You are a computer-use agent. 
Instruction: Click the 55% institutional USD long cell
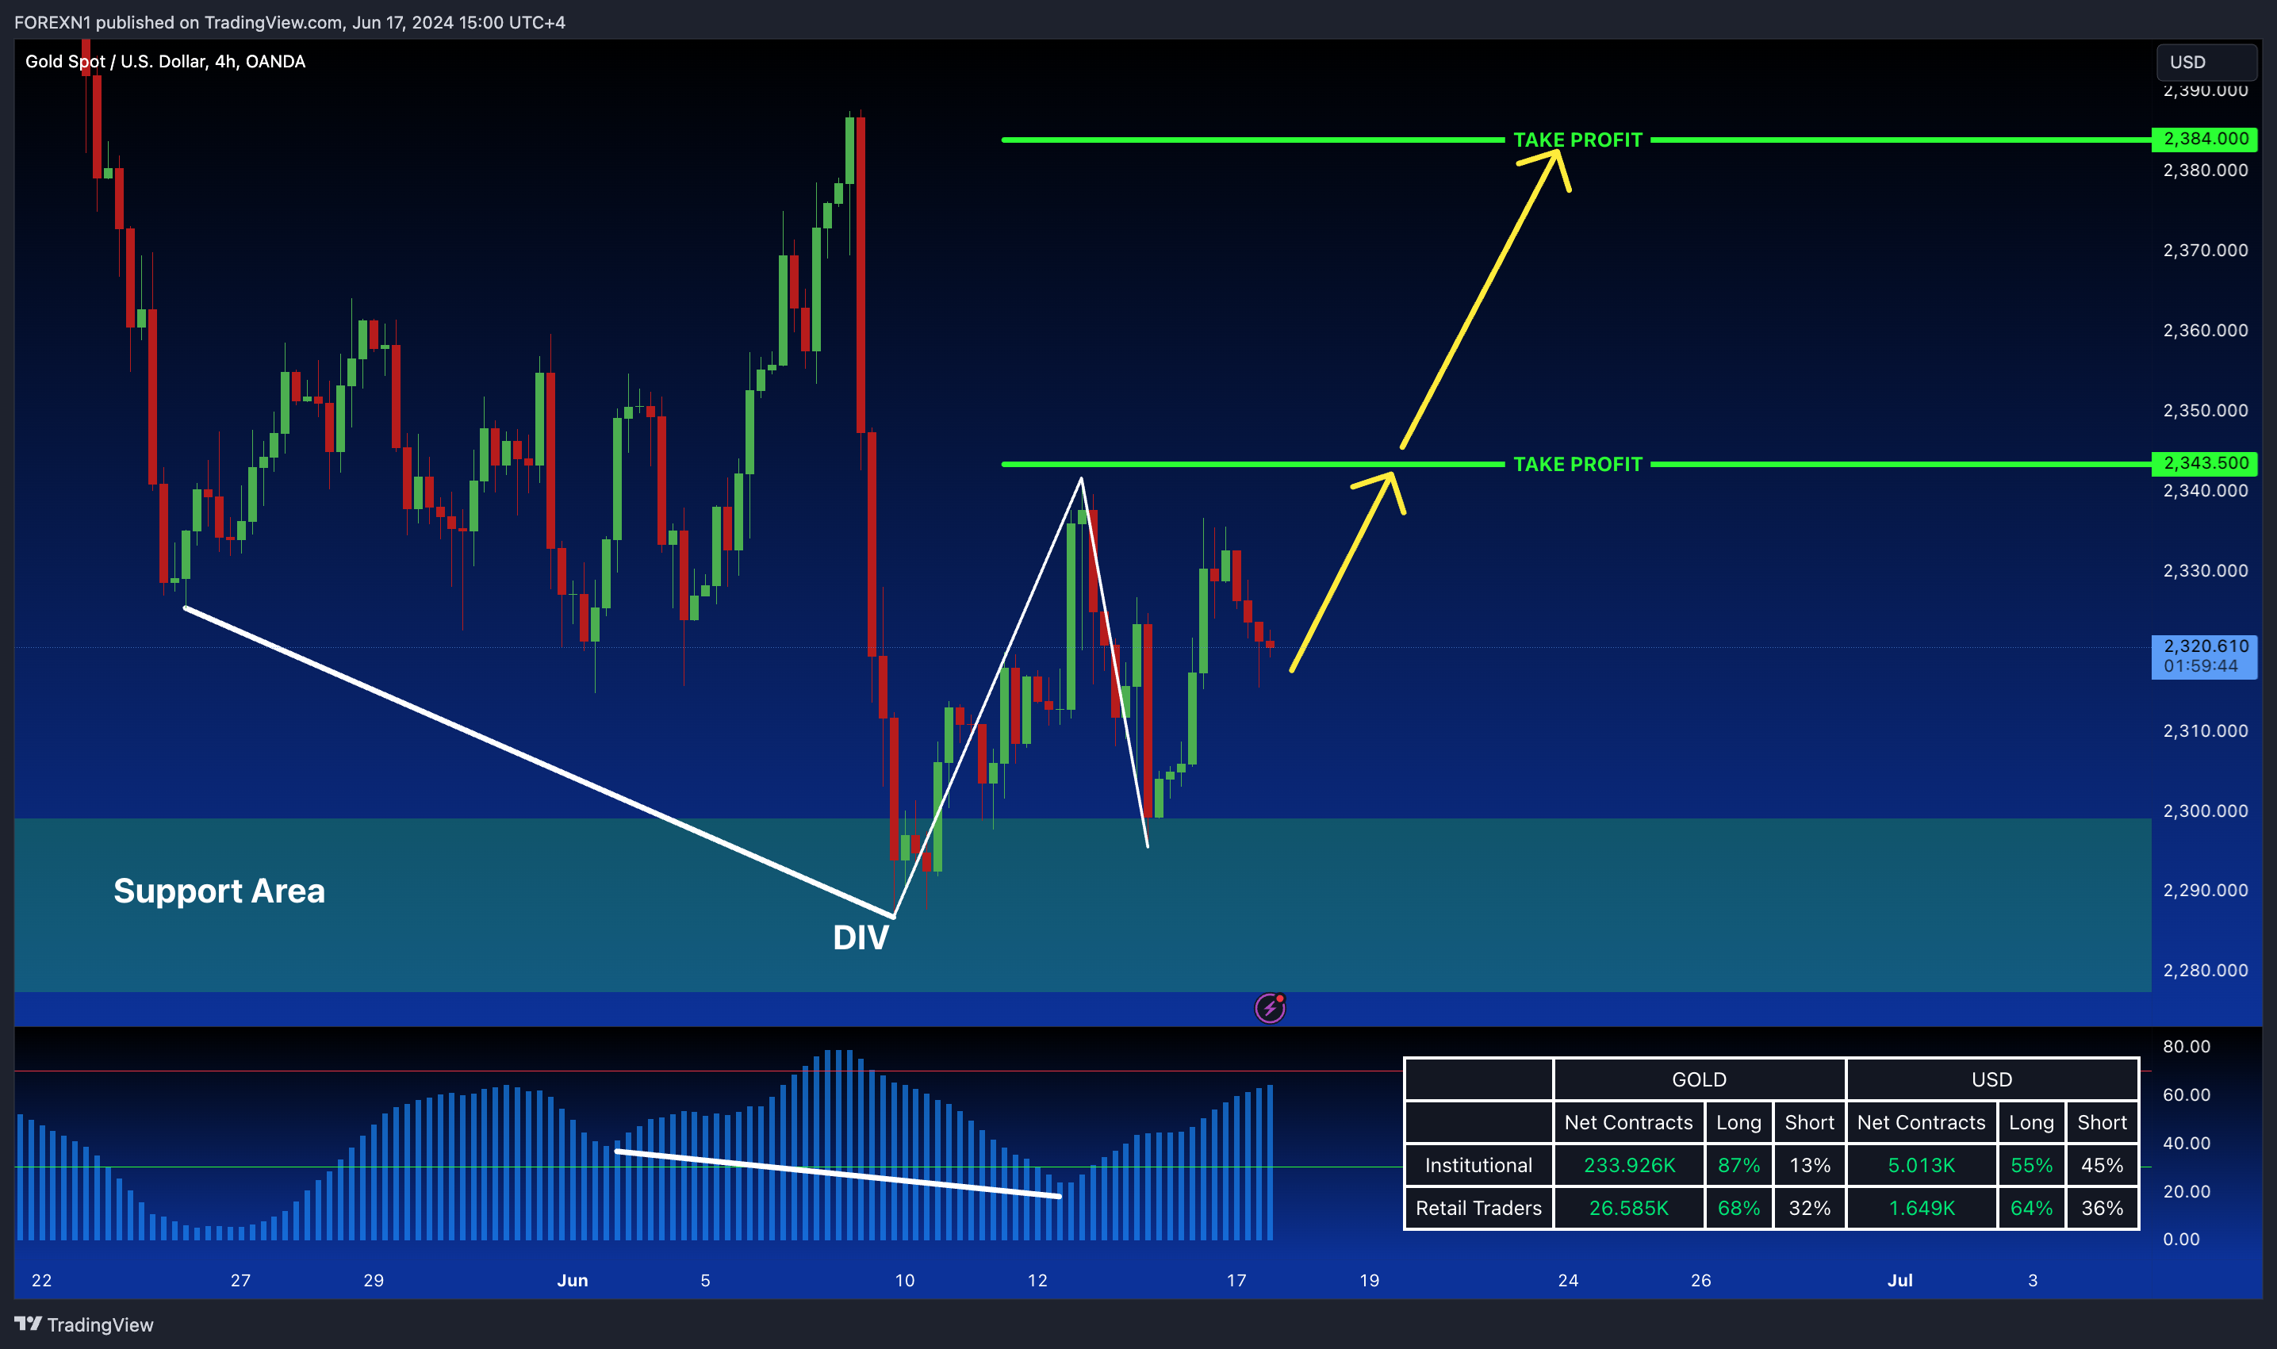2032,1165
